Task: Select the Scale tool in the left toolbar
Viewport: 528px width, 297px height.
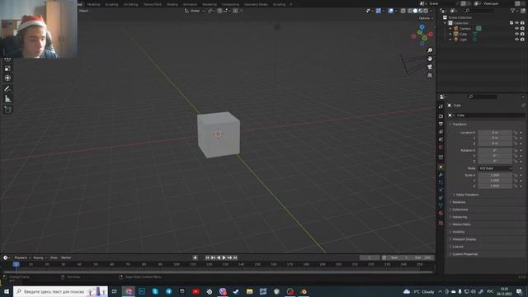Action: (7, 68)
